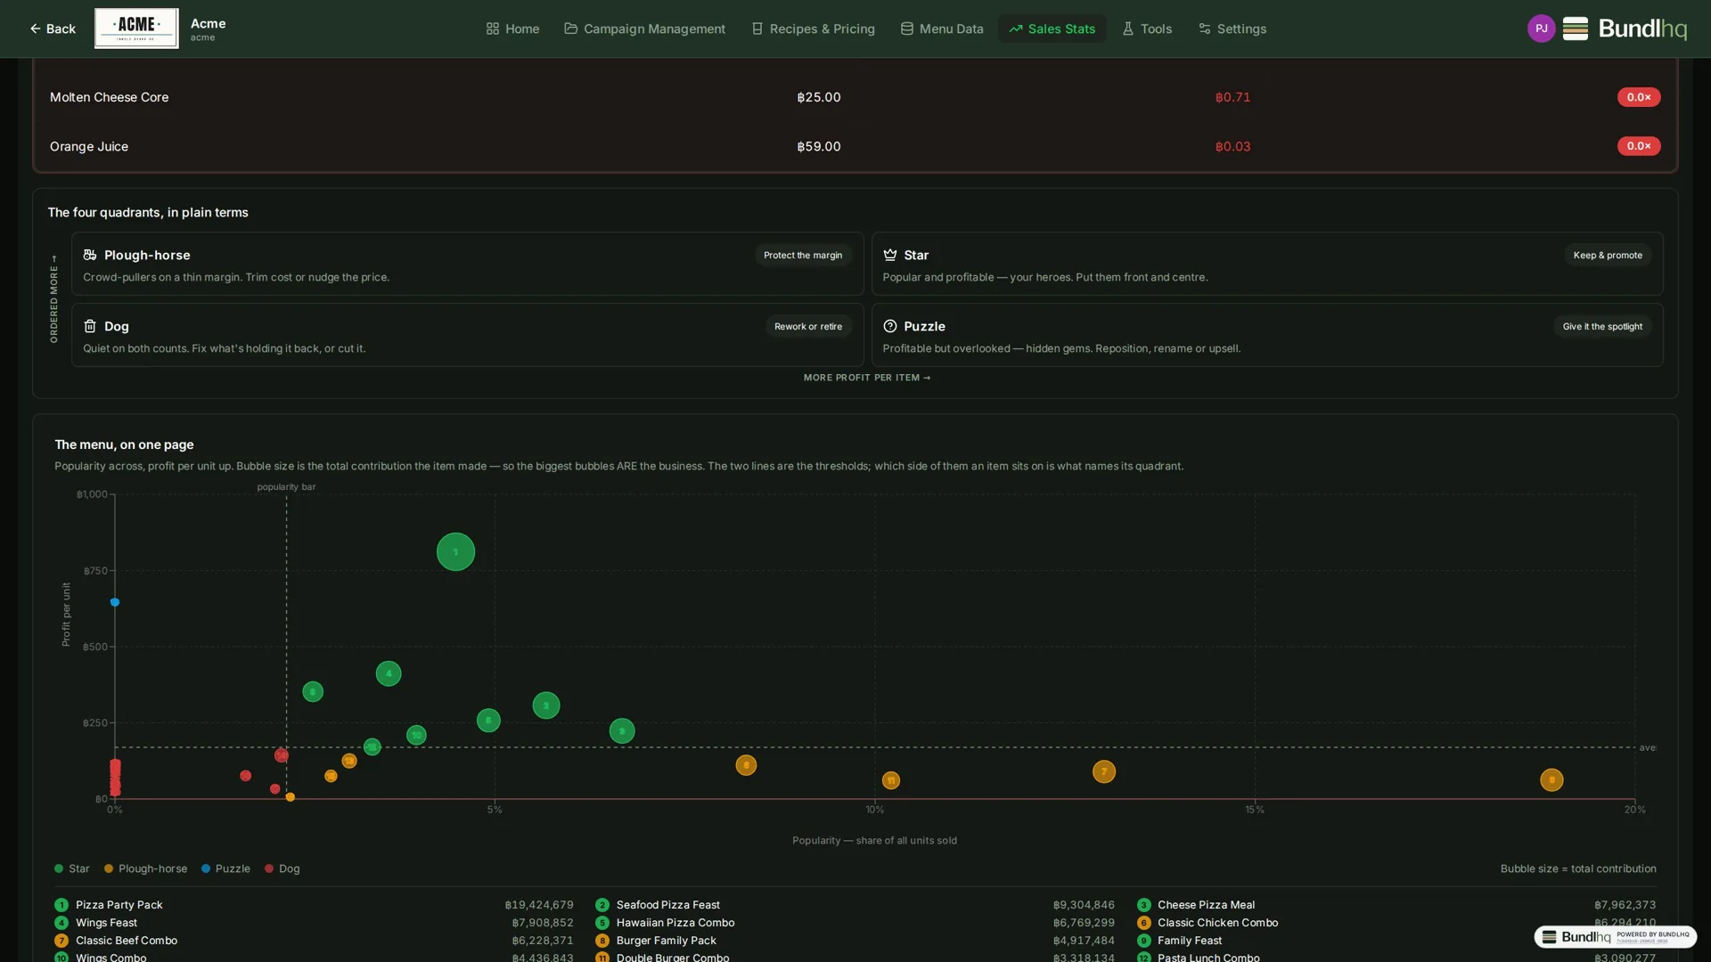Click badge 7 beside Classic Beef Combo
The height and width of the screenshot is (962, 1711).
tap(61, 941)
